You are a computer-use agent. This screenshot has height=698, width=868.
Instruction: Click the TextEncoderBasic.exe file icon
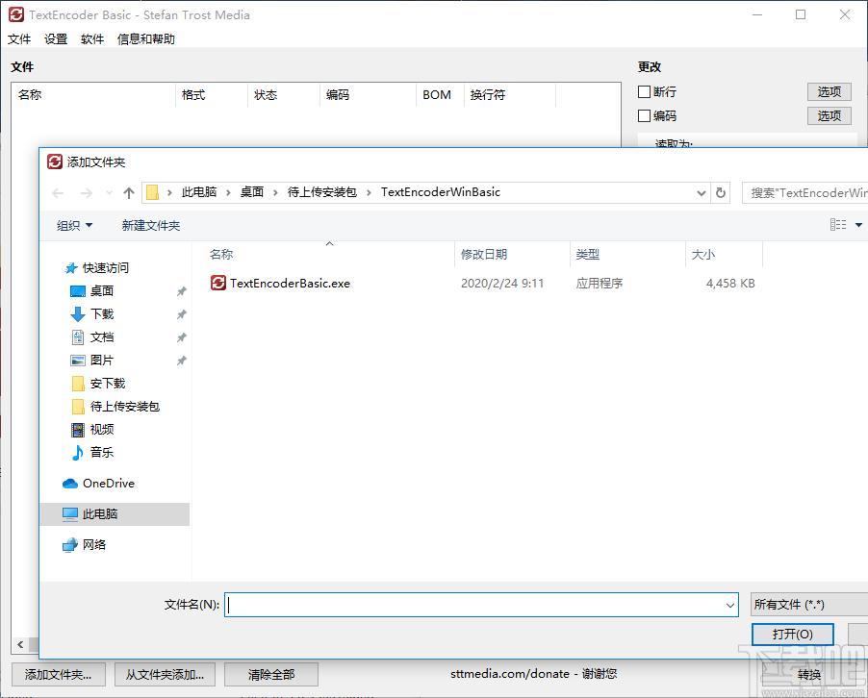click(x=218, y=284)
